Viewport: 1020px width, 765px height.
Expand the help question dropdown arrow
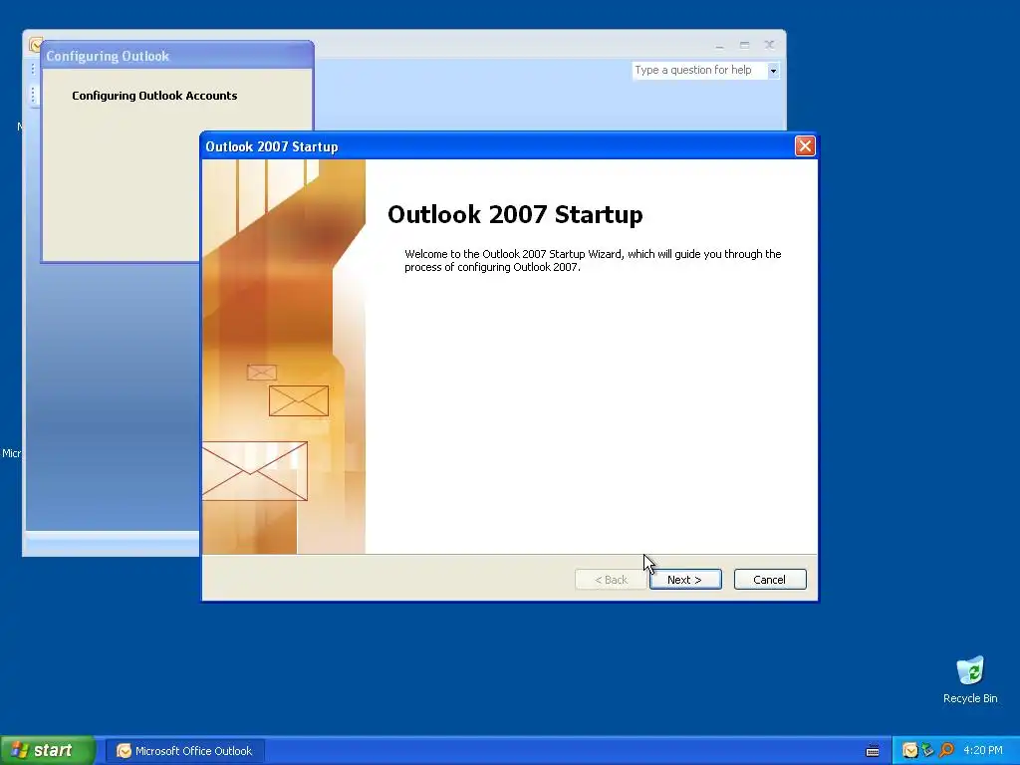(x=773, y=71)
